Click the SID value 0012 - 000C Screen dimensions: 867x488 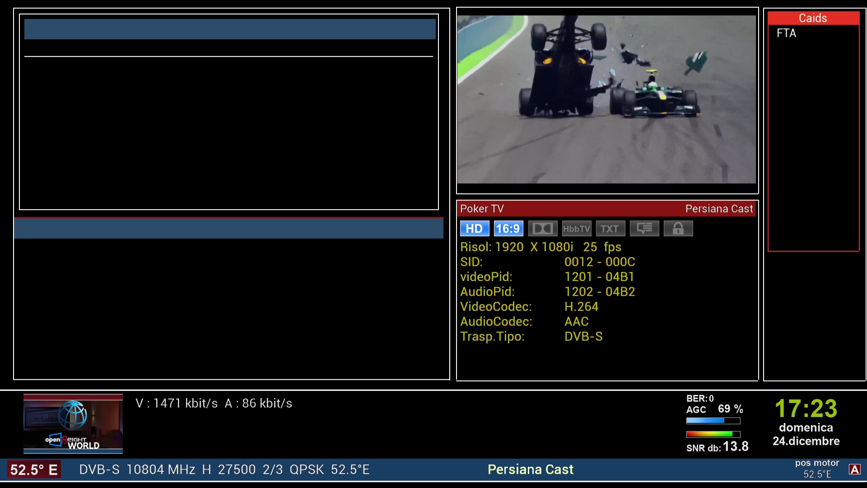(x=600, y=262)
